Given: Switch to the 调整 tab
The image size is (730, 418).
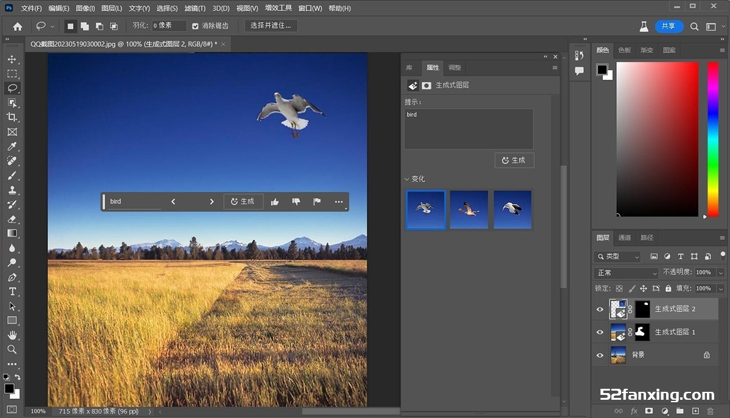Looking at the screenshot, I should click(454, 68).
